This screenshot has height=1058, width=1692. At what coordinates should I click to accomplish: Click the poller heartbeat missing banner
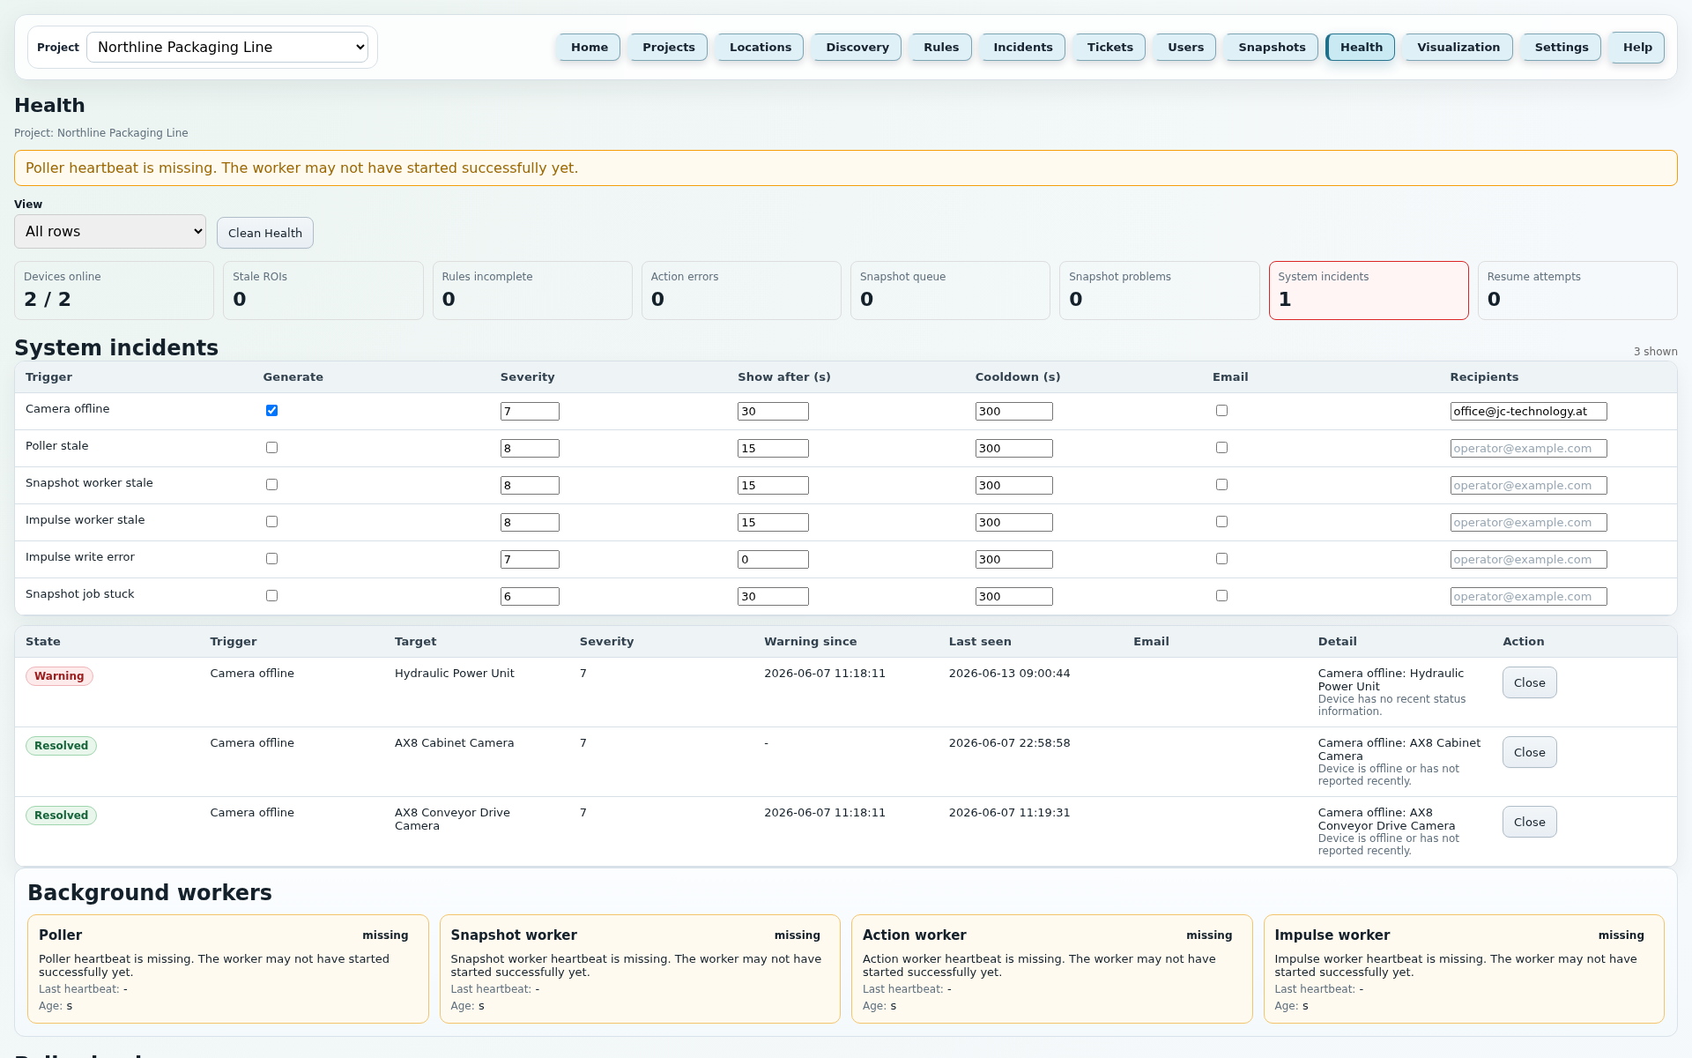click(x=846, y=168)
